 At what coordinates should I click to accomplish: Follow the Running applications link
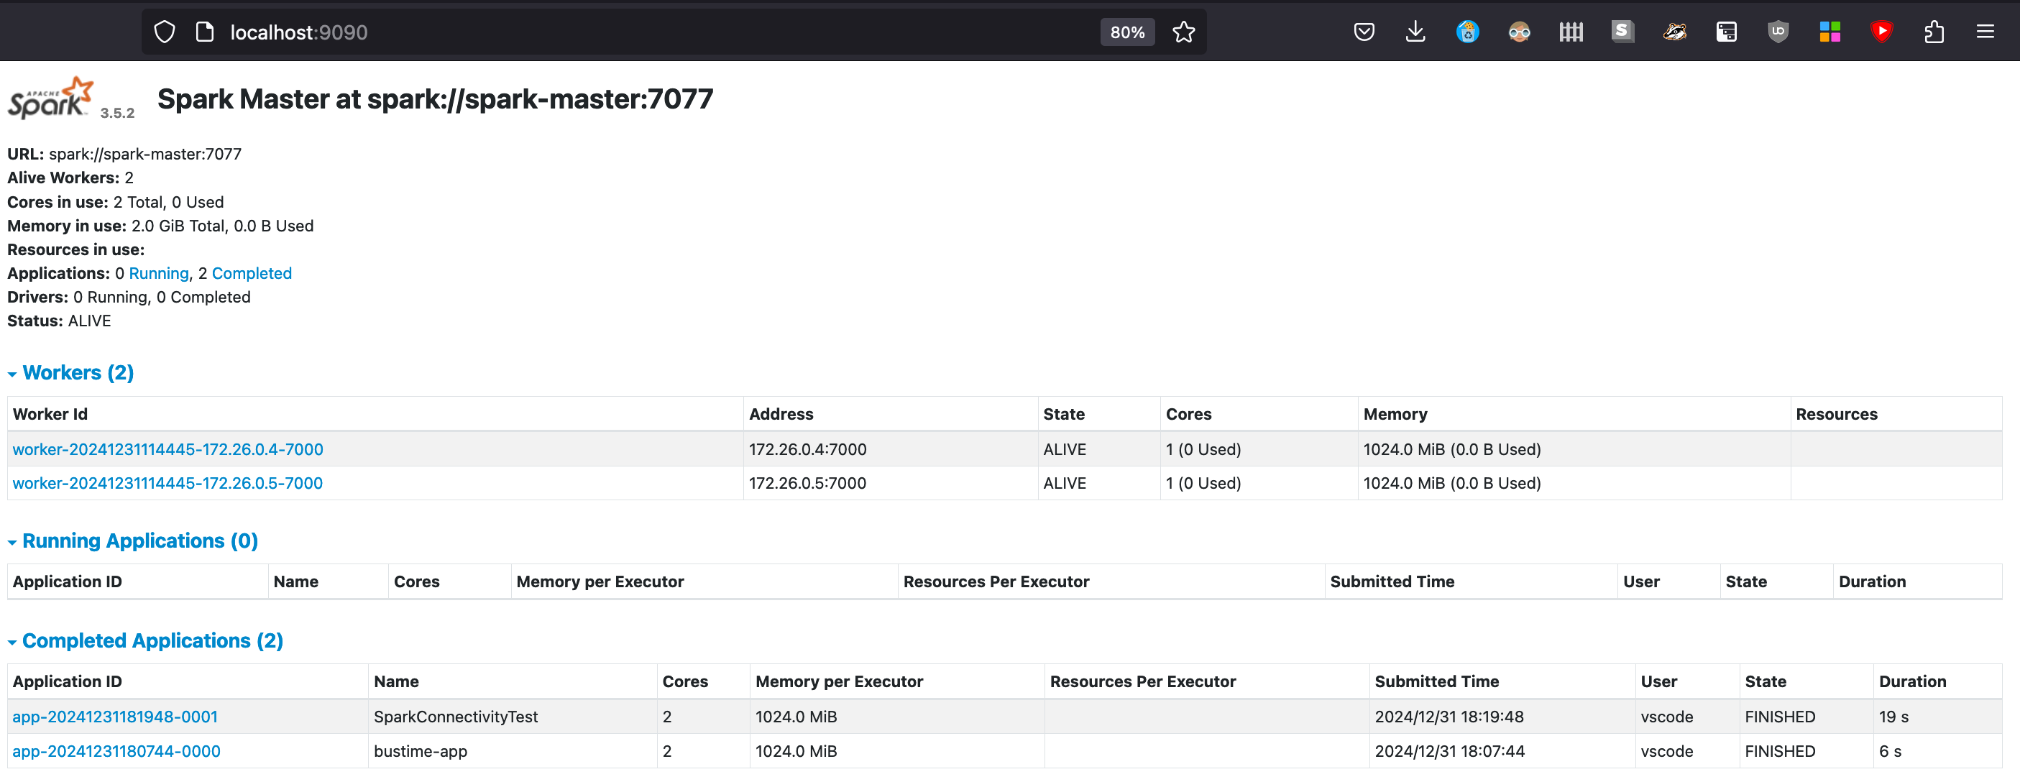(x=158, y=273)
